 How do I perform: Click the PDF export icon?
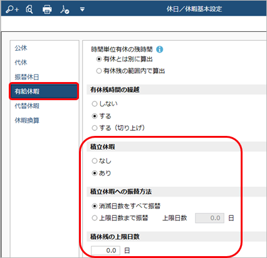pyautogui.click(x=65, y=9)
